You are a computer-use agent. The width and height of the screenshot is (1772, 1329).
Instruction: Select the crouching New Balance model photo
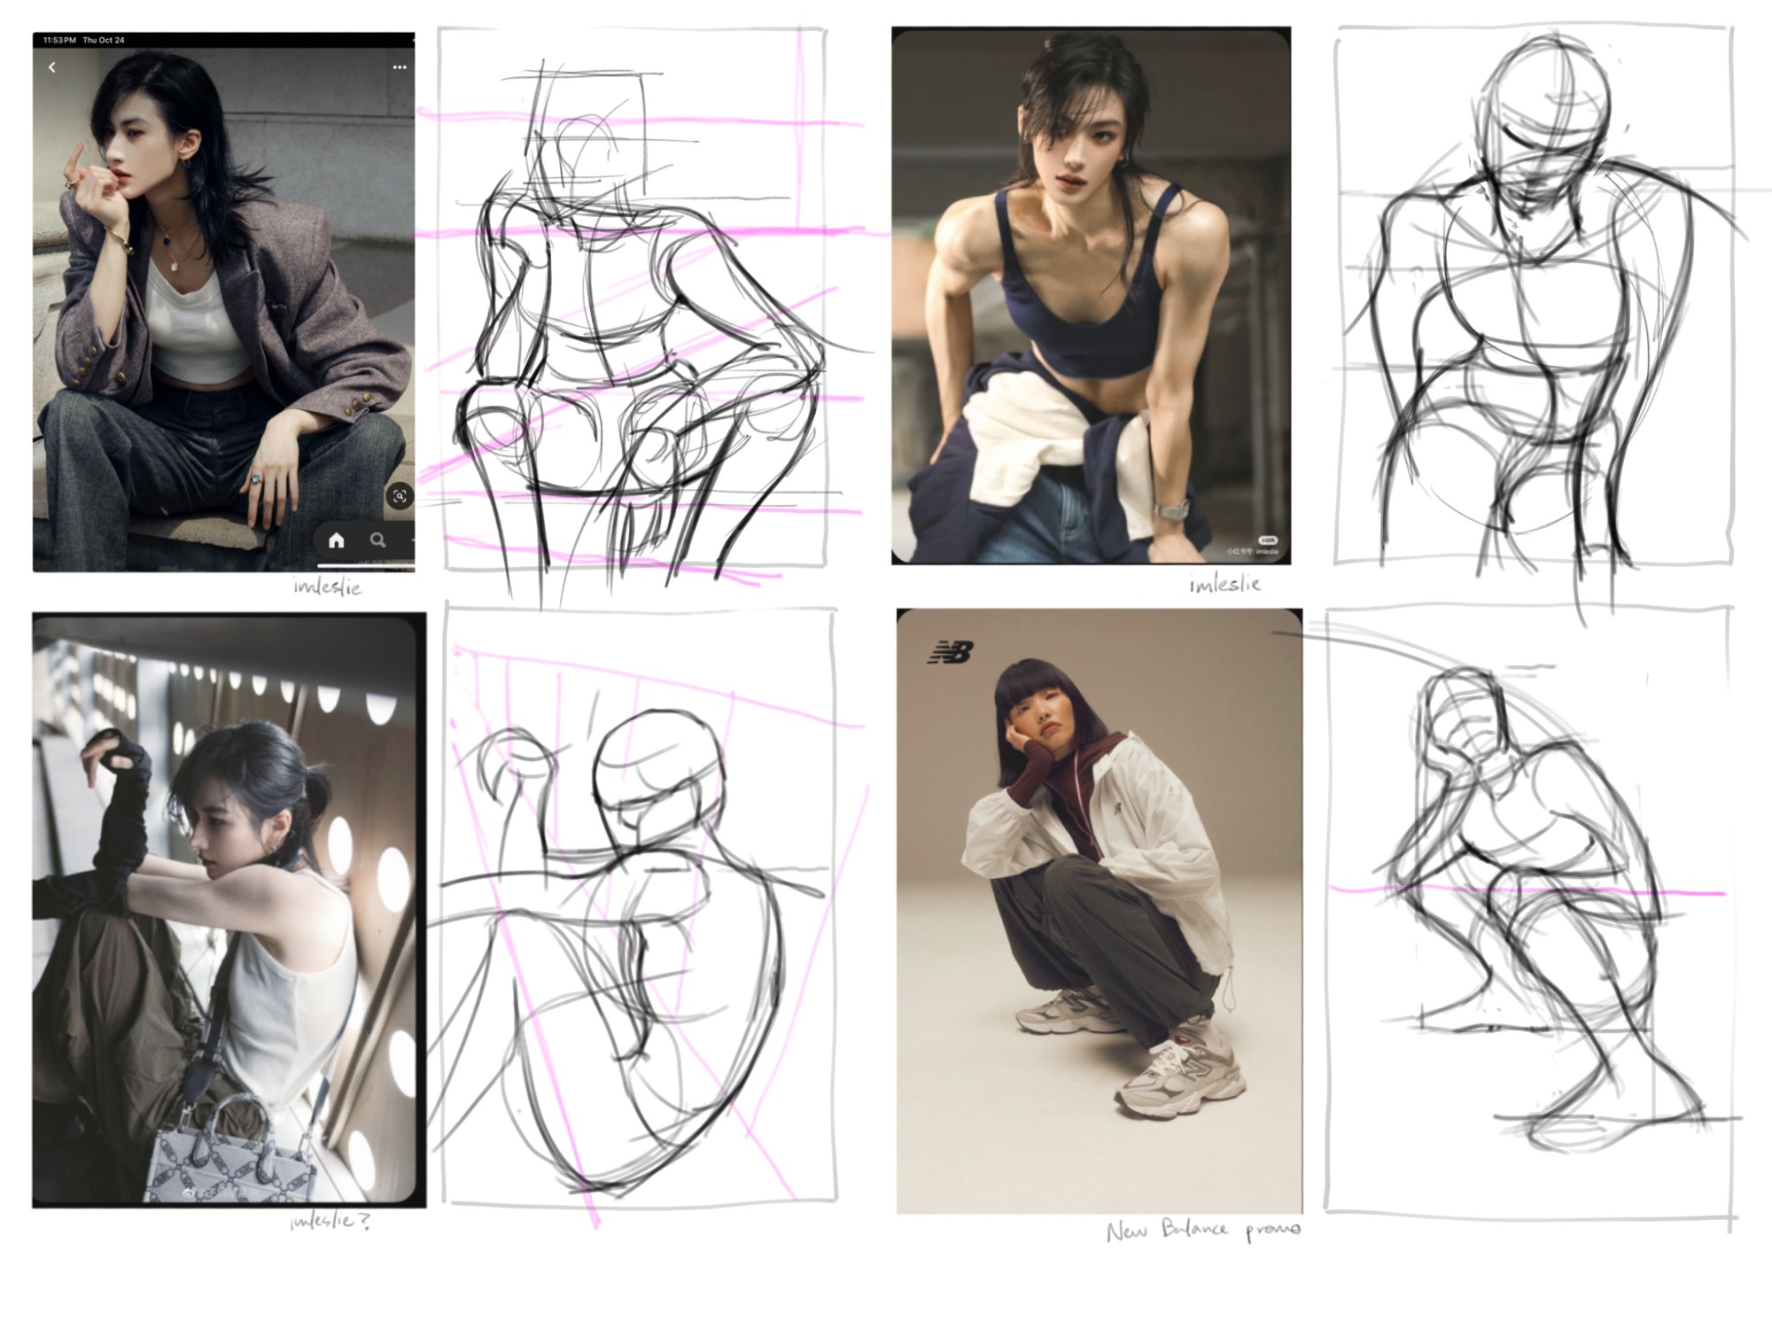(x=1099, y=911)
